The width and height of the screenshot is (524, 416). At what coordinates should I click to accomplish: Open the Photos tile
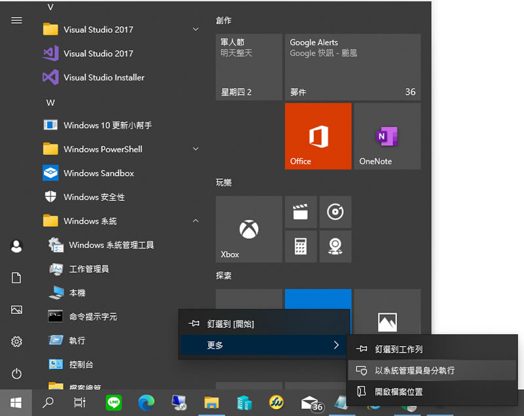point(387,312)
